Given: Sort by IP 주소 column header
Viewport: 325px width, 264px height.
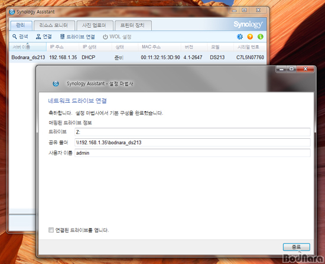Looking at the screenshot, I should click(x=63, y=47).
